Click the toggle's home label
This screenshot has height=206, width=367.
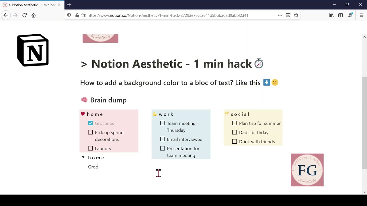[x=96, y=158]
